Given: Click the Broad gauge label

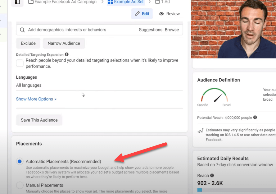Looking at the screenshot, I should [x=227, y=105].
